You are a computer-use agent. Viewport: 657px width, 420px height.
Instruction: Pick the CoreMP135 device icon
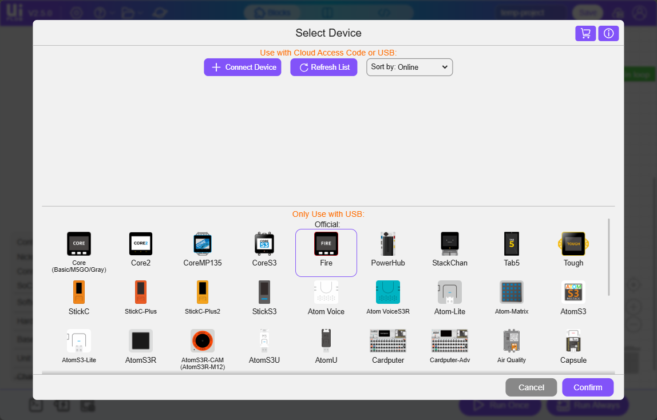click(203, 244)
